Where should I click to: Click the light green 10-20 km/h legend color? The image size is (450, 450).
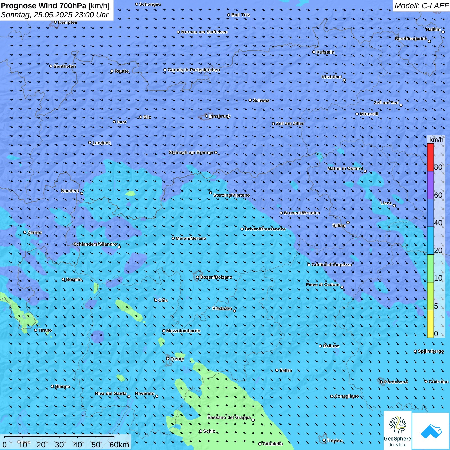point(430,268)
